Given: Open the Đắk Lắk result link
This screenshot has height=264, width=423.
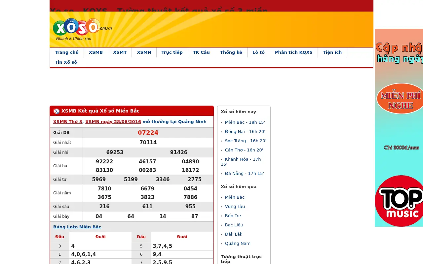Looking at the screenshot, I should coord(234,234).
